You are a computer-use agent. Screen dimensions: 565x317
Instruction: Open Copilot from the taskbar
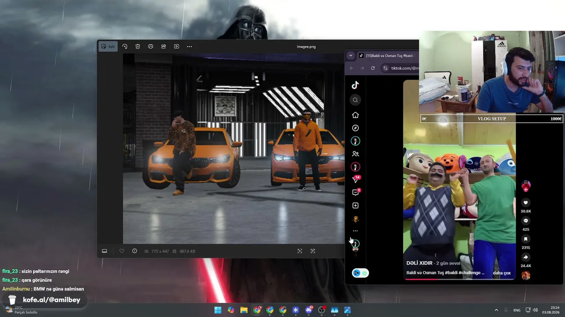tap(231, 310)
